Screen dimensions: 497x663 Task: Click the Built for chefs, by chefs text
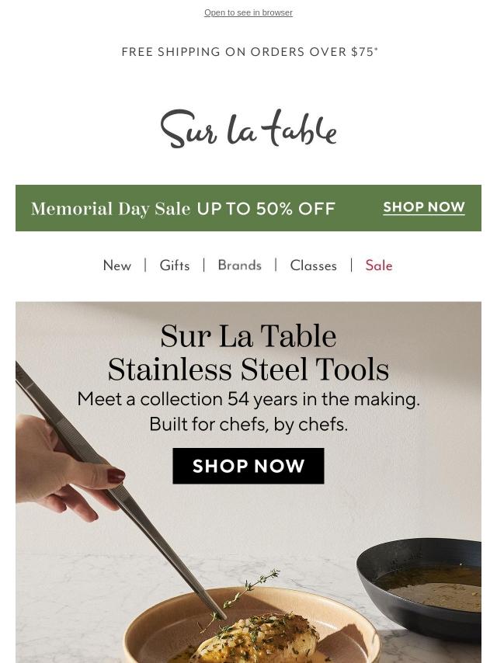pyautogui.click(x=248, y=424)
